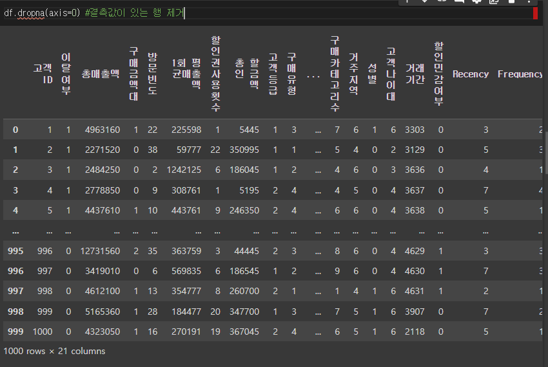
Task: Click the 총매출액 value 3419010
Action: [x=103, y=271]
